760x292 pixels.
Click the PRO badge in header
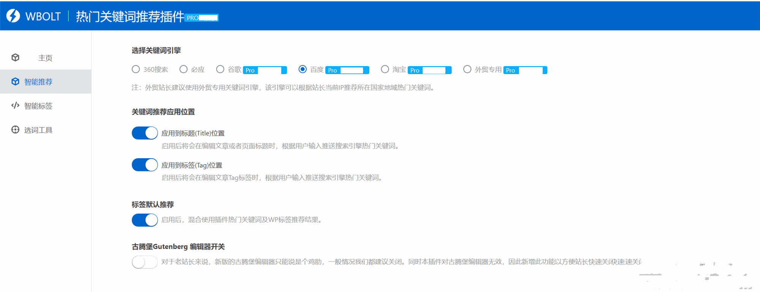(x=201, y=18)
